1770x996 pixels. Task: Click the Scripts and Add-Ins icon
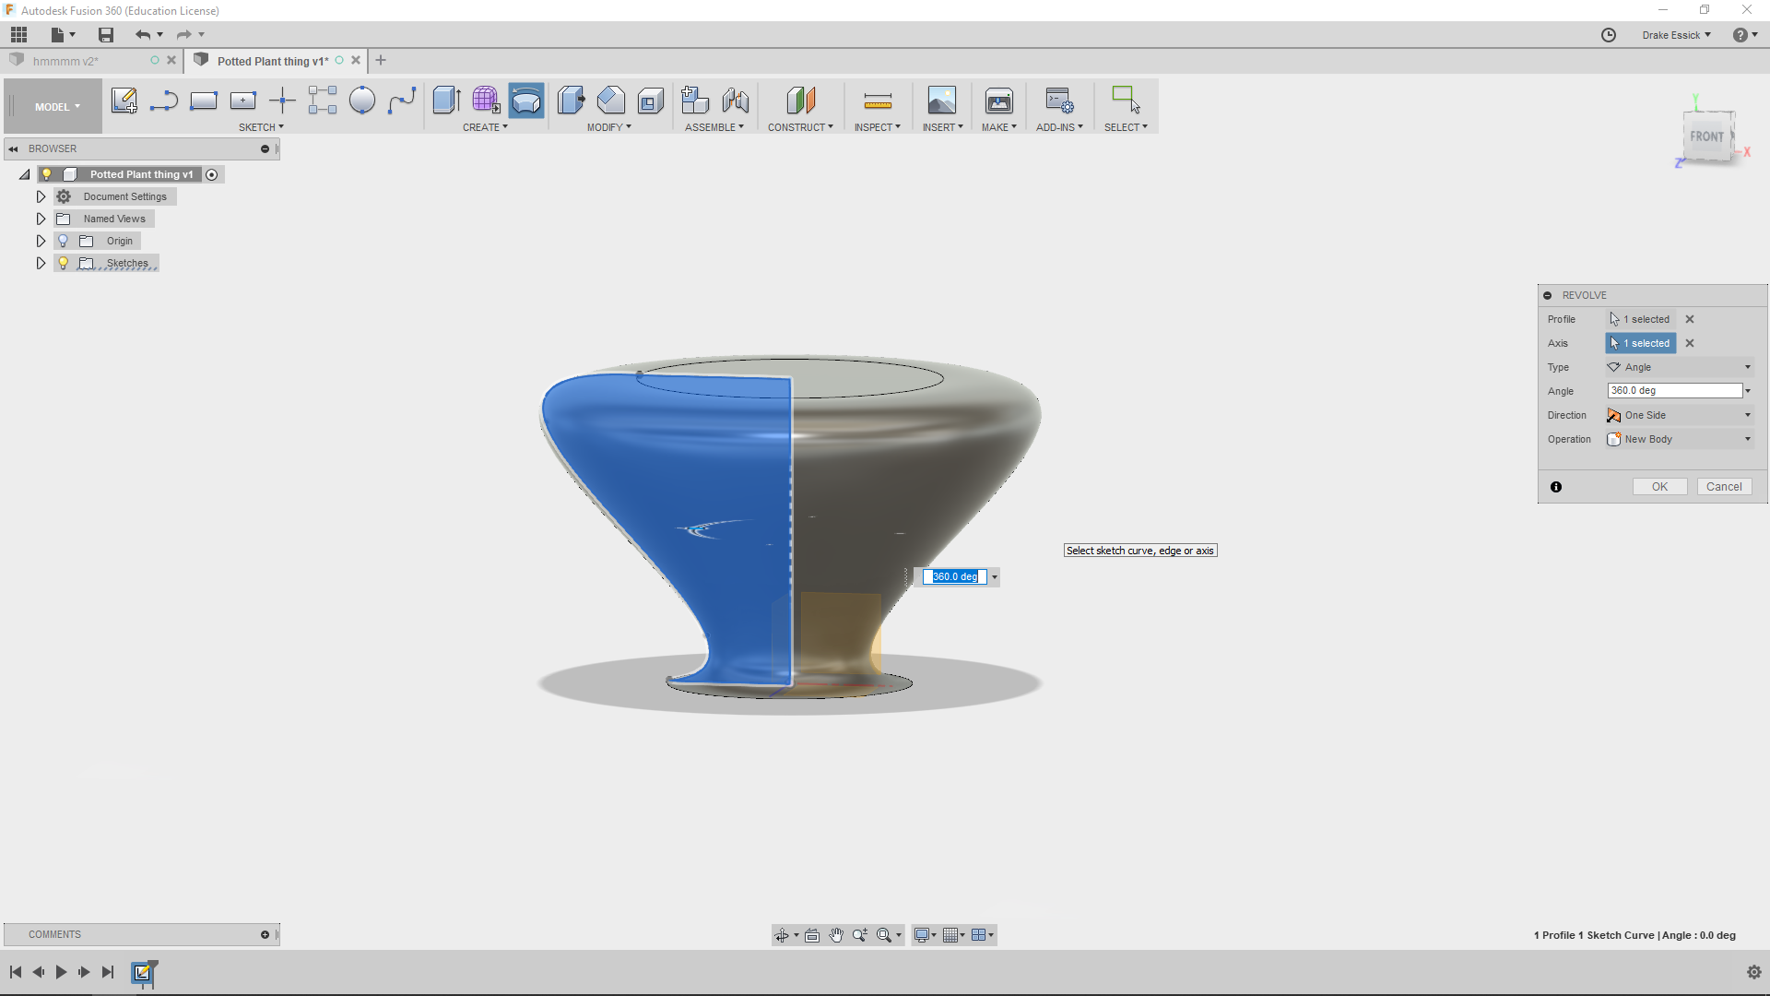1059,101
